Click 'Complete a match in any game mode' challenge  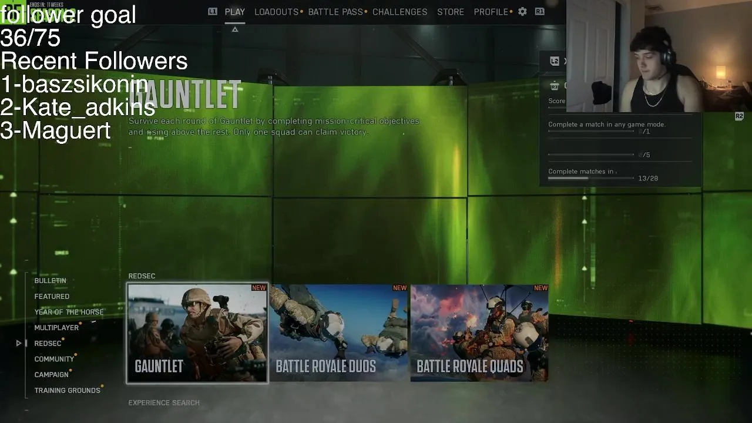(607, 125)
